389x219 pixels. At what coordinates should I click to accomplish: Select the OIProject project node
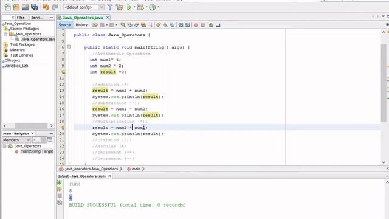(12, 60)
